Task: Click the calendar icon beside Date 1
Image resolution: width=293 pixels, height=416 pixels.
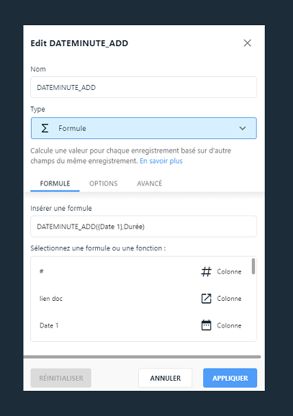Action: click(206, 325)
